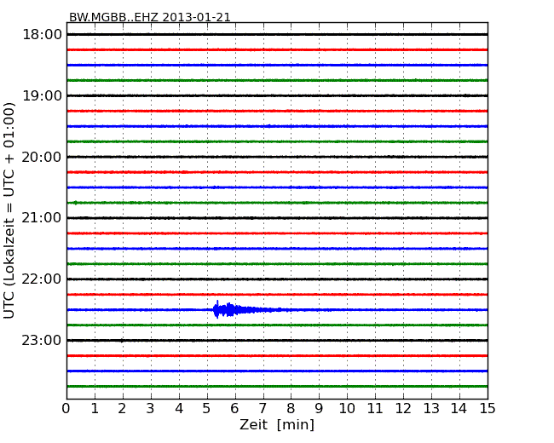Click x-axis tick label 10
554x443 pixels.
pyautogui.click(x=347, y=409)
